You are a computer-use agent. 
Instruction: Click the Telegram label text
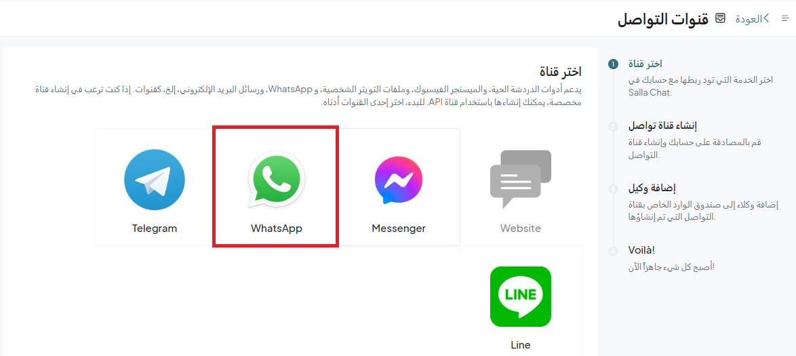pyautogui.click(x=155, y=229)
